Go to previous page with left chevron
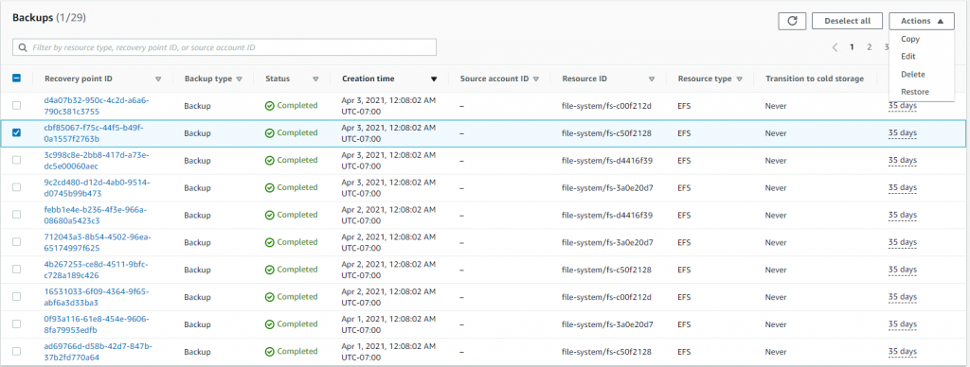This screenshot has width=970, height=367. [x=835, y=47]
